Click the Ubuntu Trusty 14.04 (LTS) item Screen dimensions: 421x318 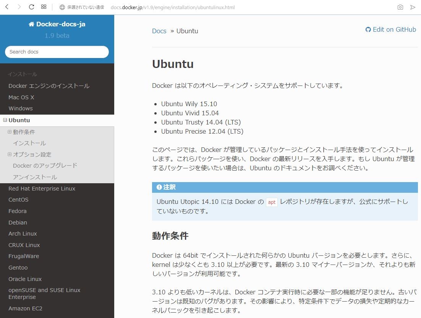[201, 122]
